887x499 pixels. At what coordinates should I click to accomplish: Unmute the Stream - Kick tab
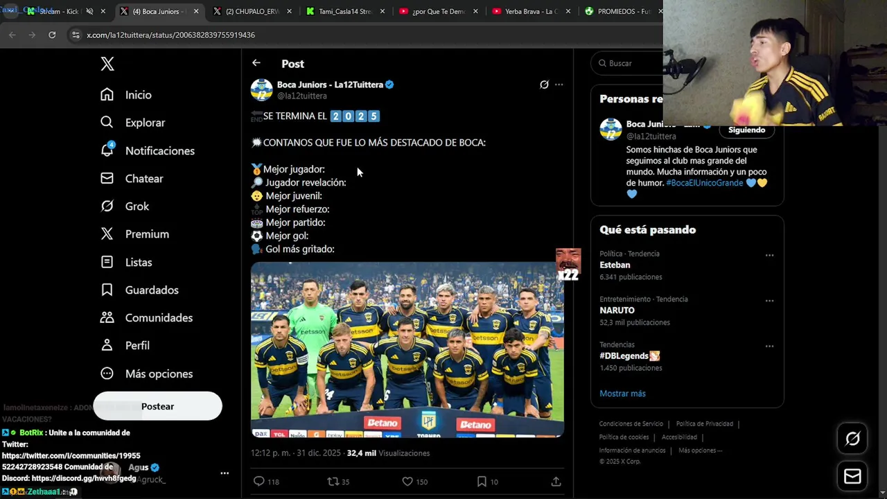point(89,11)
